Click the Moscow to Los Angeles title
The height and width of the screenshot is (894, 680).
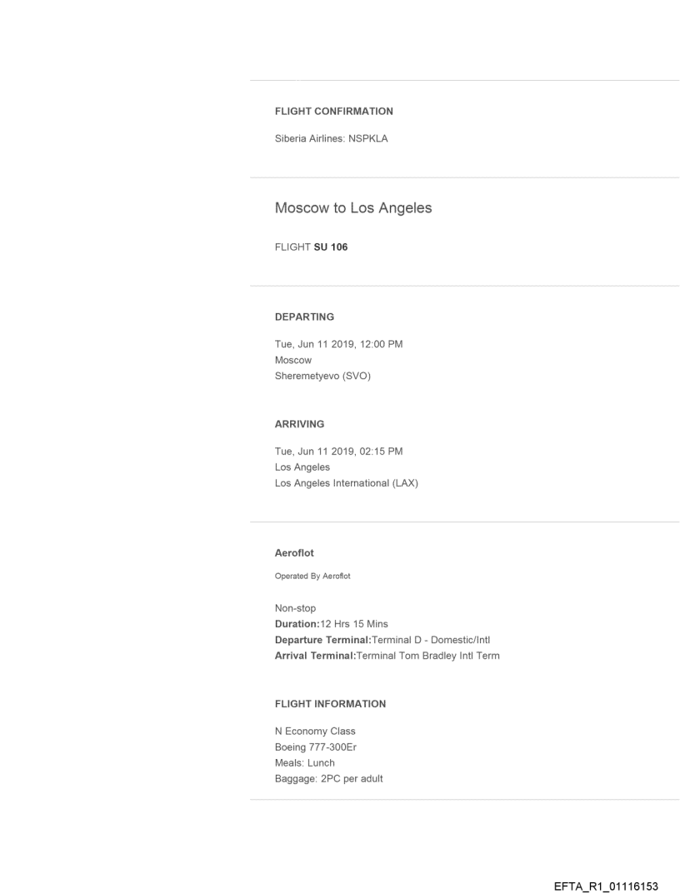click(x=353, y=208)
